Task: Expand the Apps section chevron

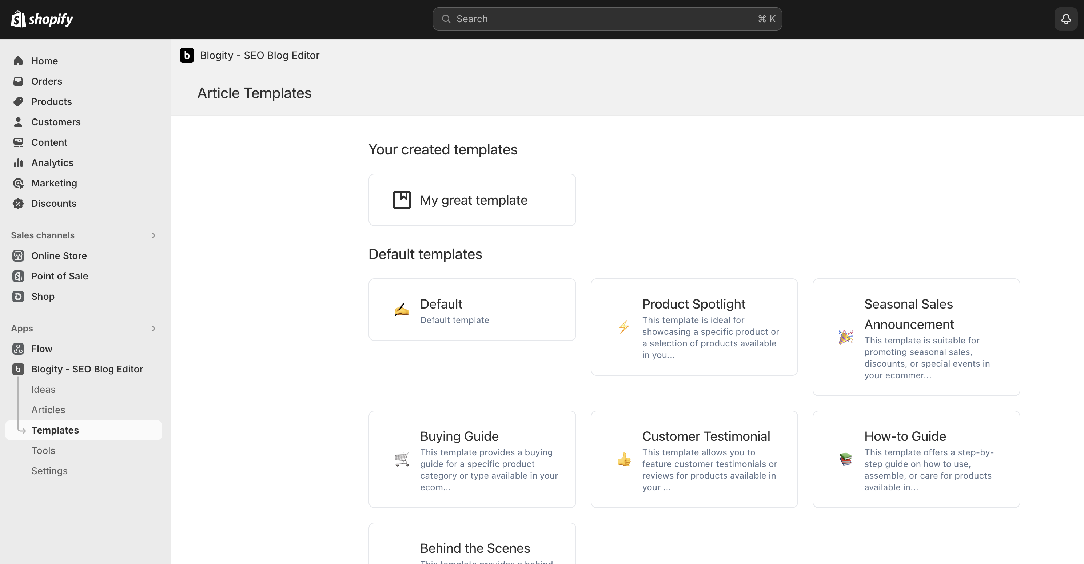Action: [x=154, y=328]
